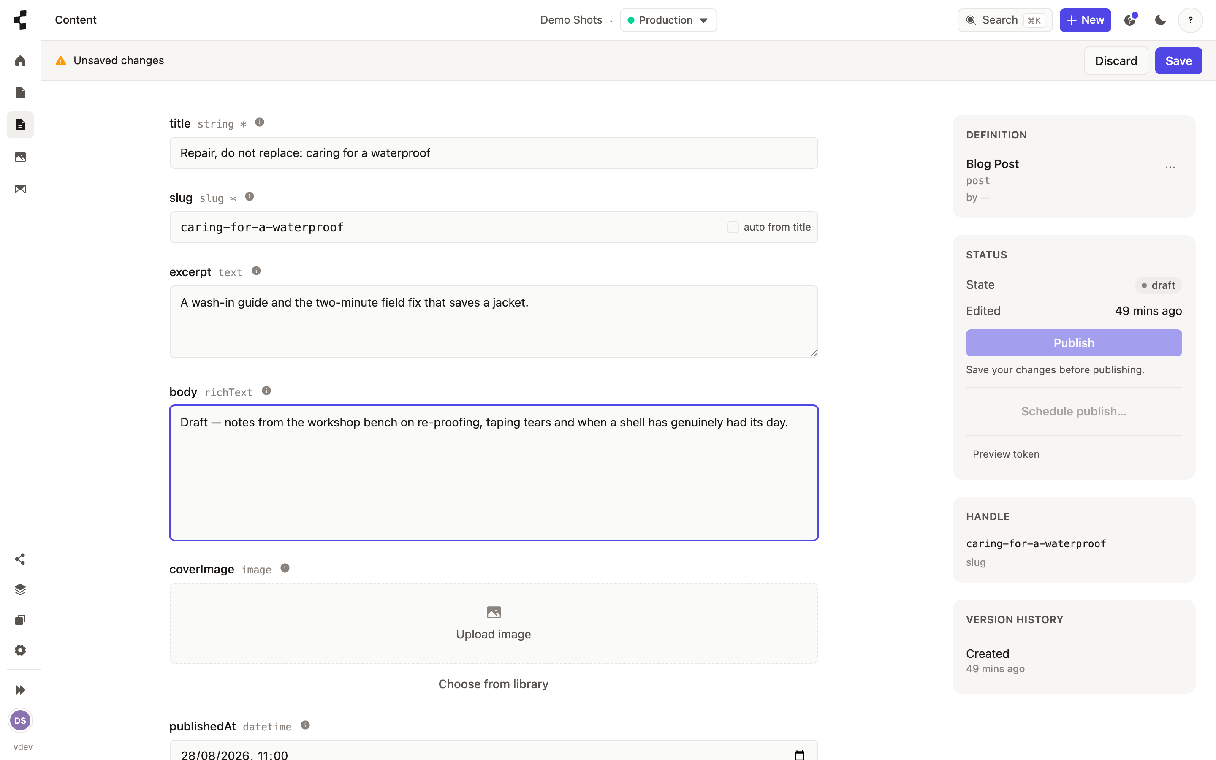1216x760 pixels.
Task: Show info for the coverImage field
Action: click(285, 568)
